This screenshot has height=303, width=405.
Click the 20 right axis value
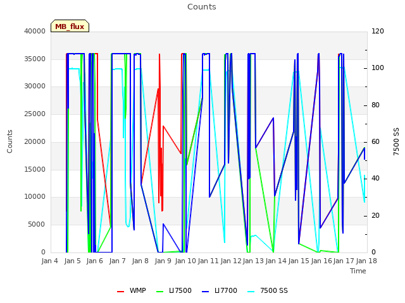click(375, 215)
